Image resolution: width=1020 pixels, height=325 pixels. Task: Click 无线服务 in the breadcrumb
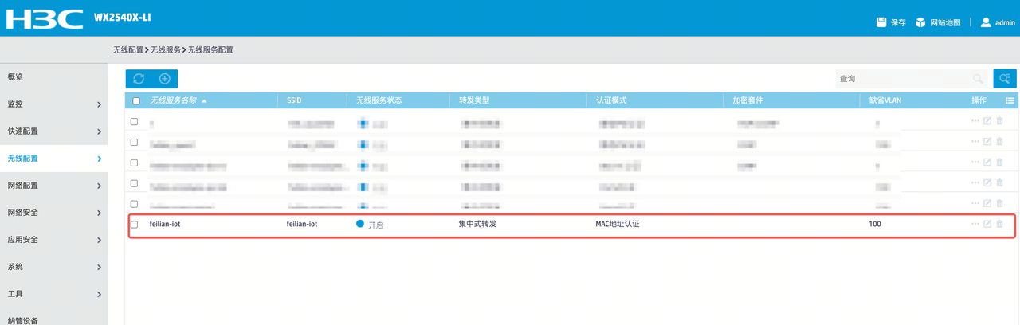coord(166,49)
